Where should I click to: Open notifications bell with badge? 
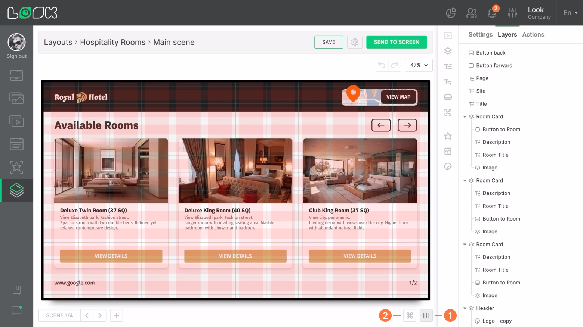[493, 13]
